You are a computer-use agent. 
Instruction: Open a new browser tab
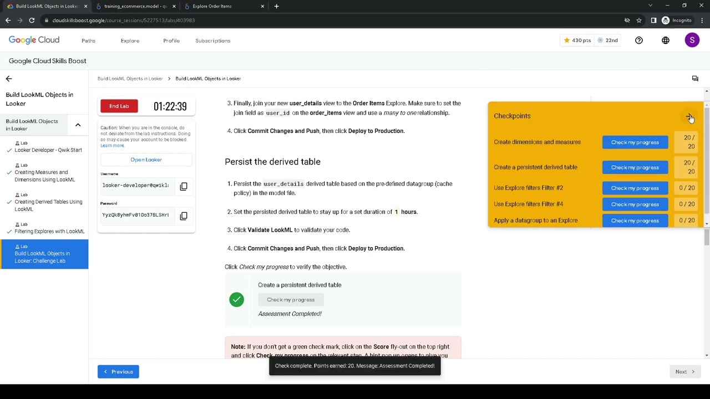(276, 6)
